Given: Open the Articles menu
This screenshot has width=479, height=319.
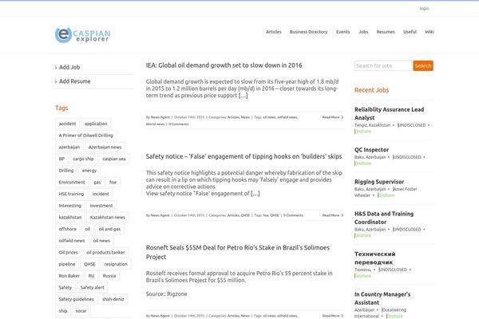Looking at the screenshot, I should coord(273,32).
